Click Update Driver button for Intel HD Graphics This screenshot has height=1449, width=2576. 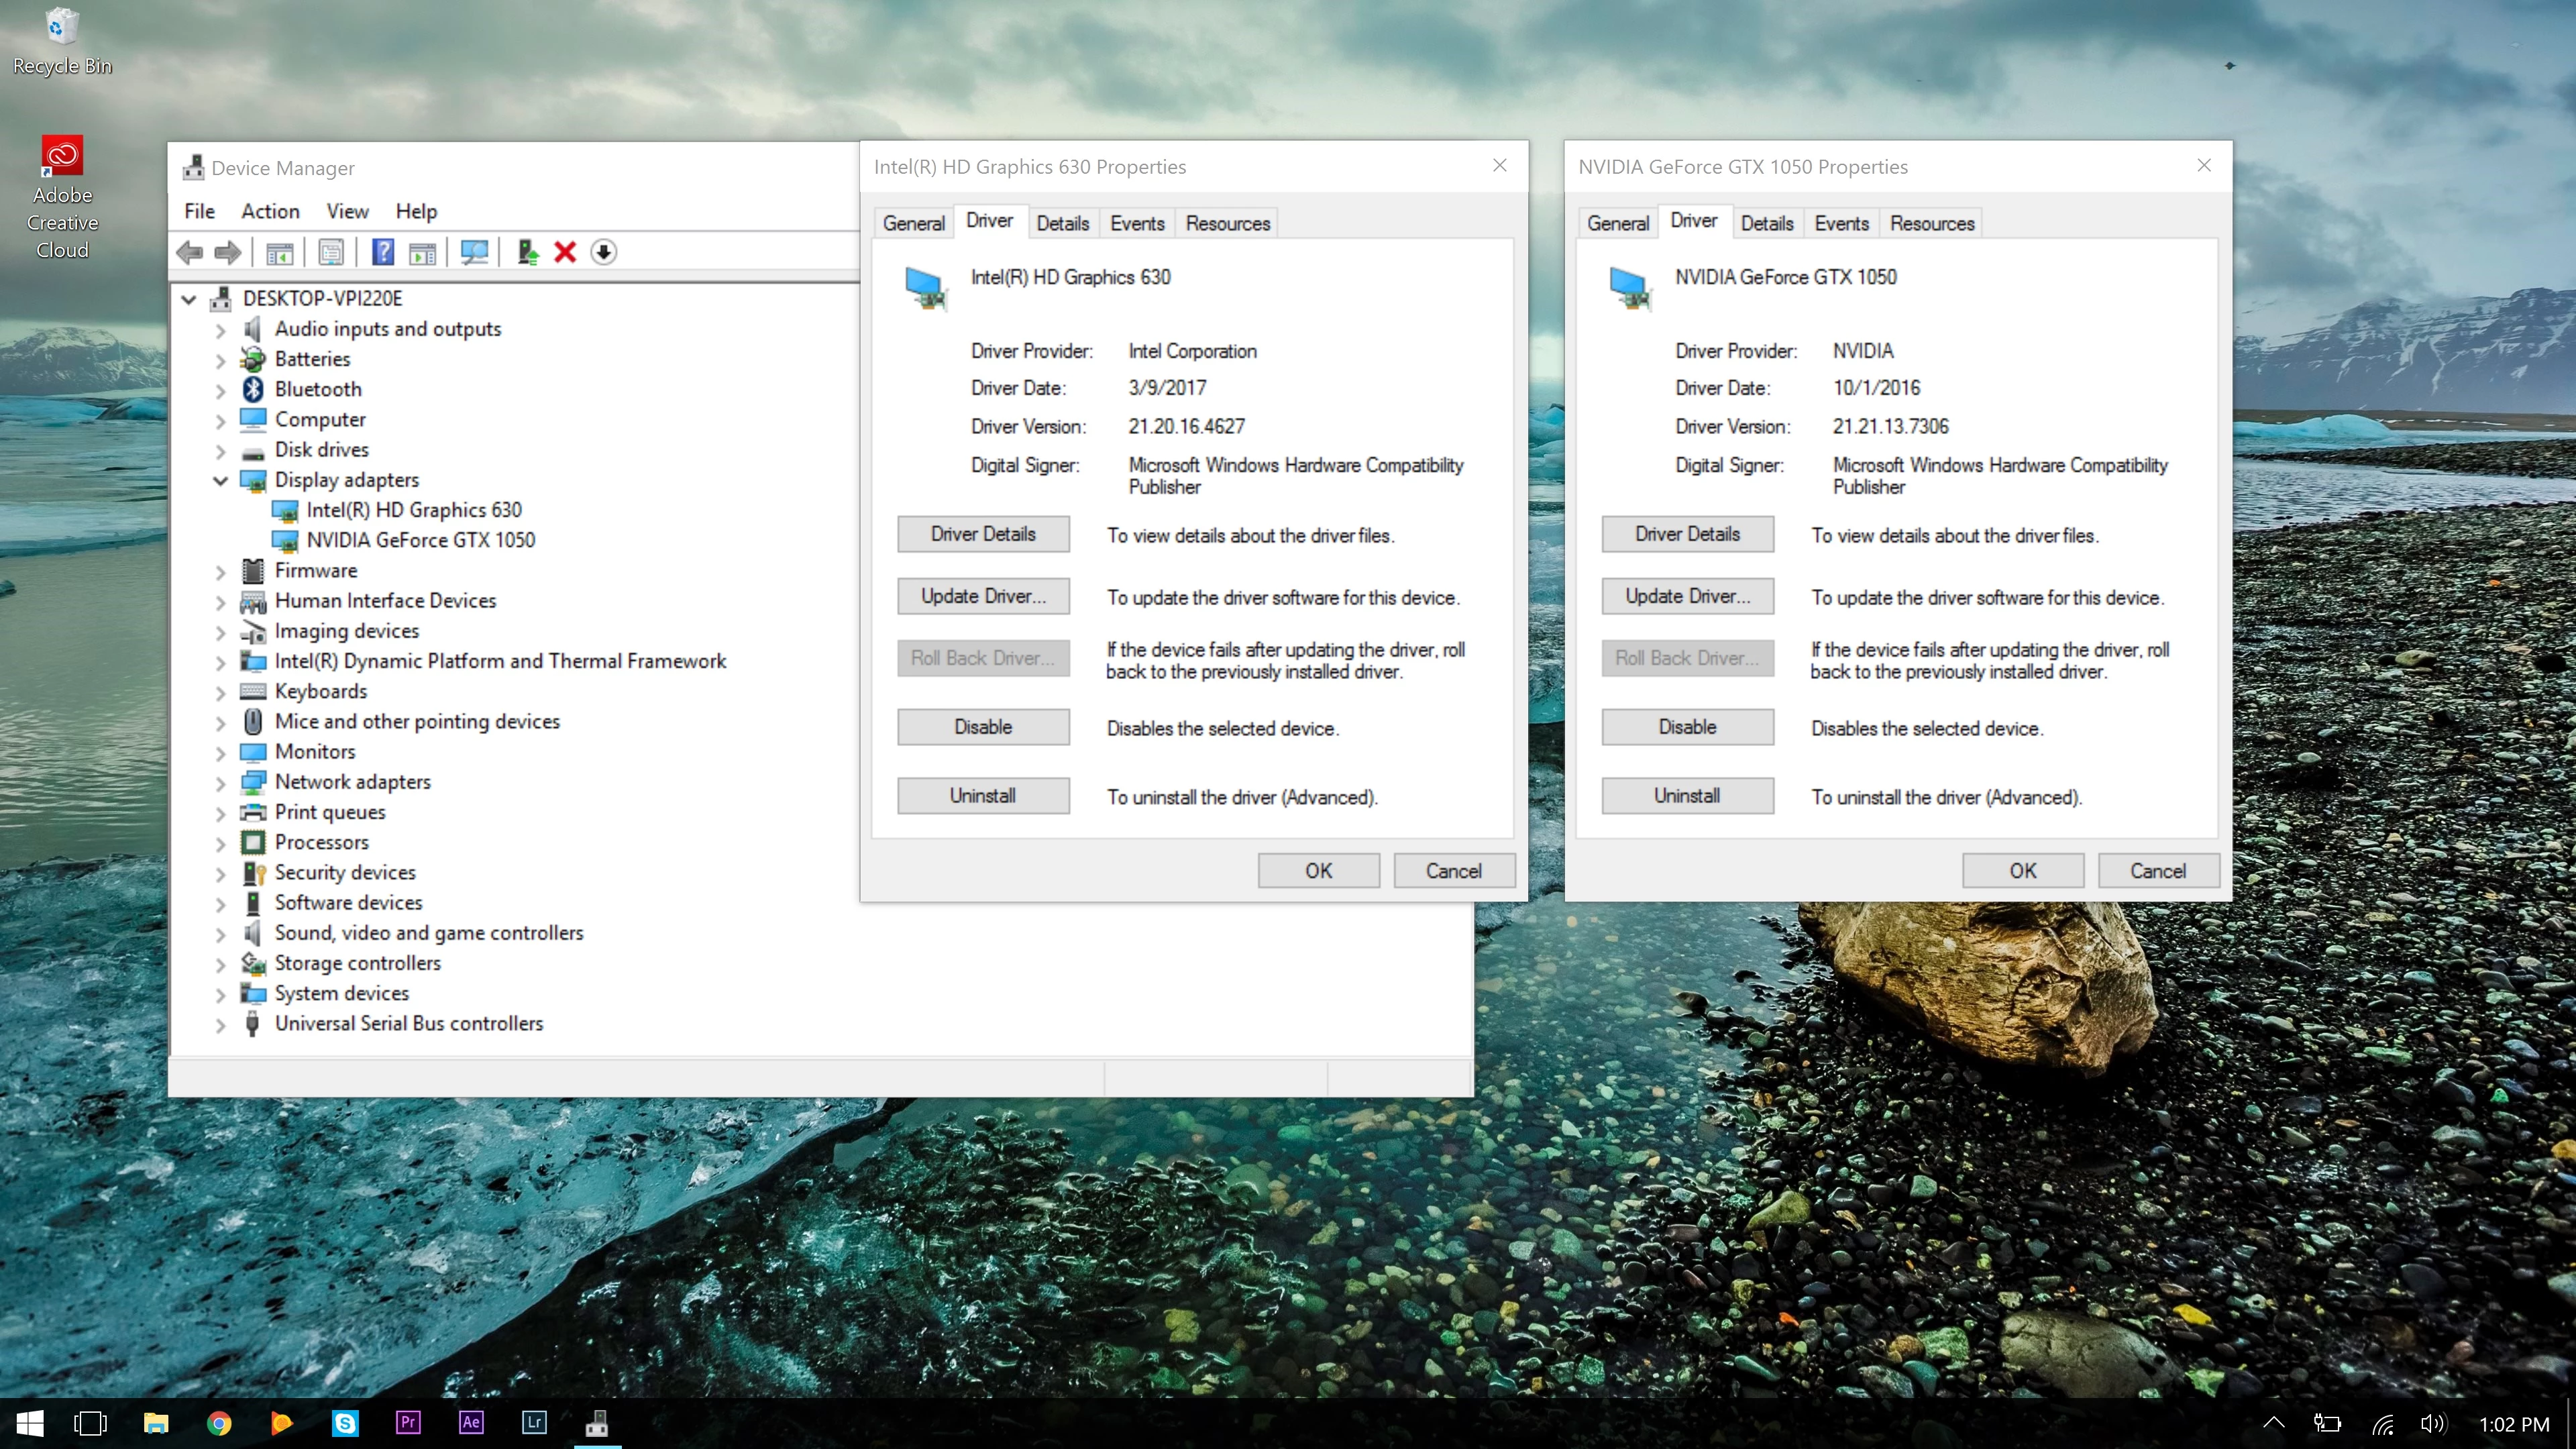click(x=983, y=596)
